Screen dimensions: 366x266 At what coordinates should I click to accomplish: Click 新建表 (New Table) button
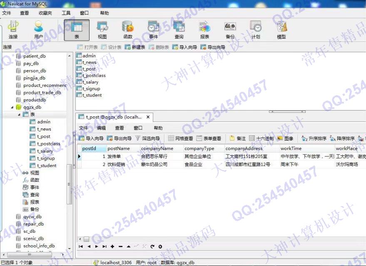pyautogui.click(x=135, y=47)
